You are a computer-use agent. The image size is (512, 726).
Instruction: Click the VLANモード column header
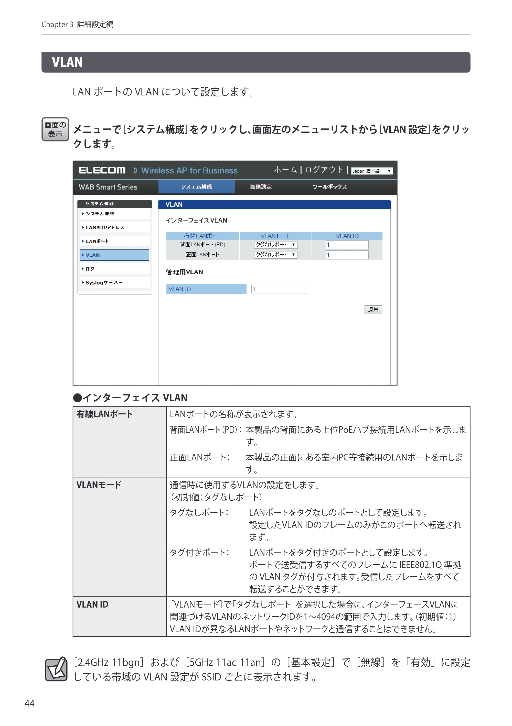275,236
